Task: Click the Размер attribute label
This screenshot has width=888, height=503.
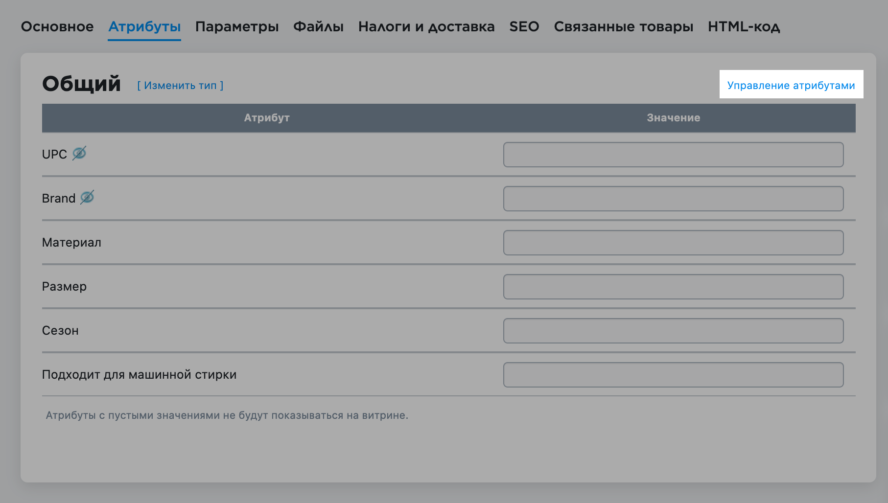Action: [x=64, y=287]
